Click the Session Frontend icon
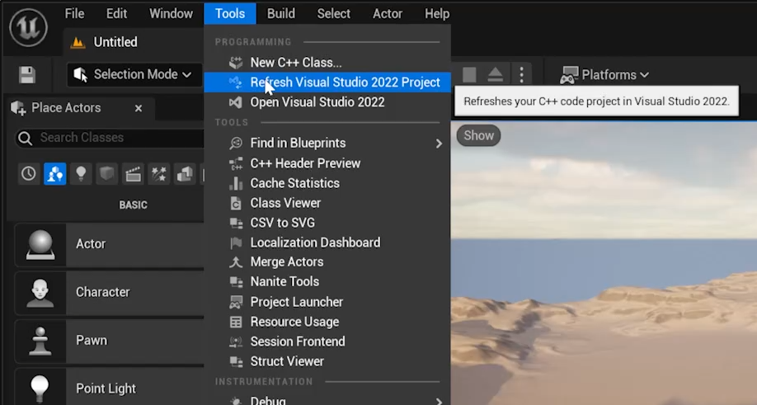The height and width of the screenshot is (405, 757). [236, 341]
